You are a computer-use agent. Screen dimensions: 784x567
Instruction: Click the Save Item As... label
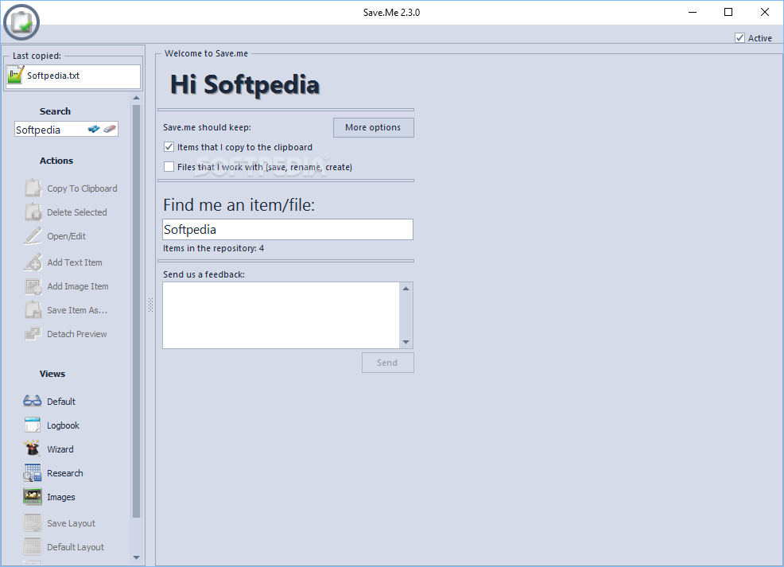click(x=77, y=310)
